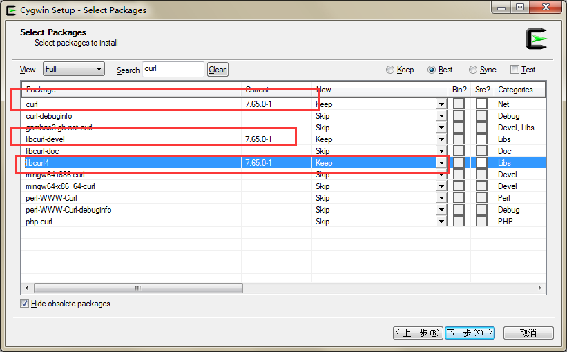
Task: Open the action dropdown for libcurl-doc row
Action: tap(441, 151)
